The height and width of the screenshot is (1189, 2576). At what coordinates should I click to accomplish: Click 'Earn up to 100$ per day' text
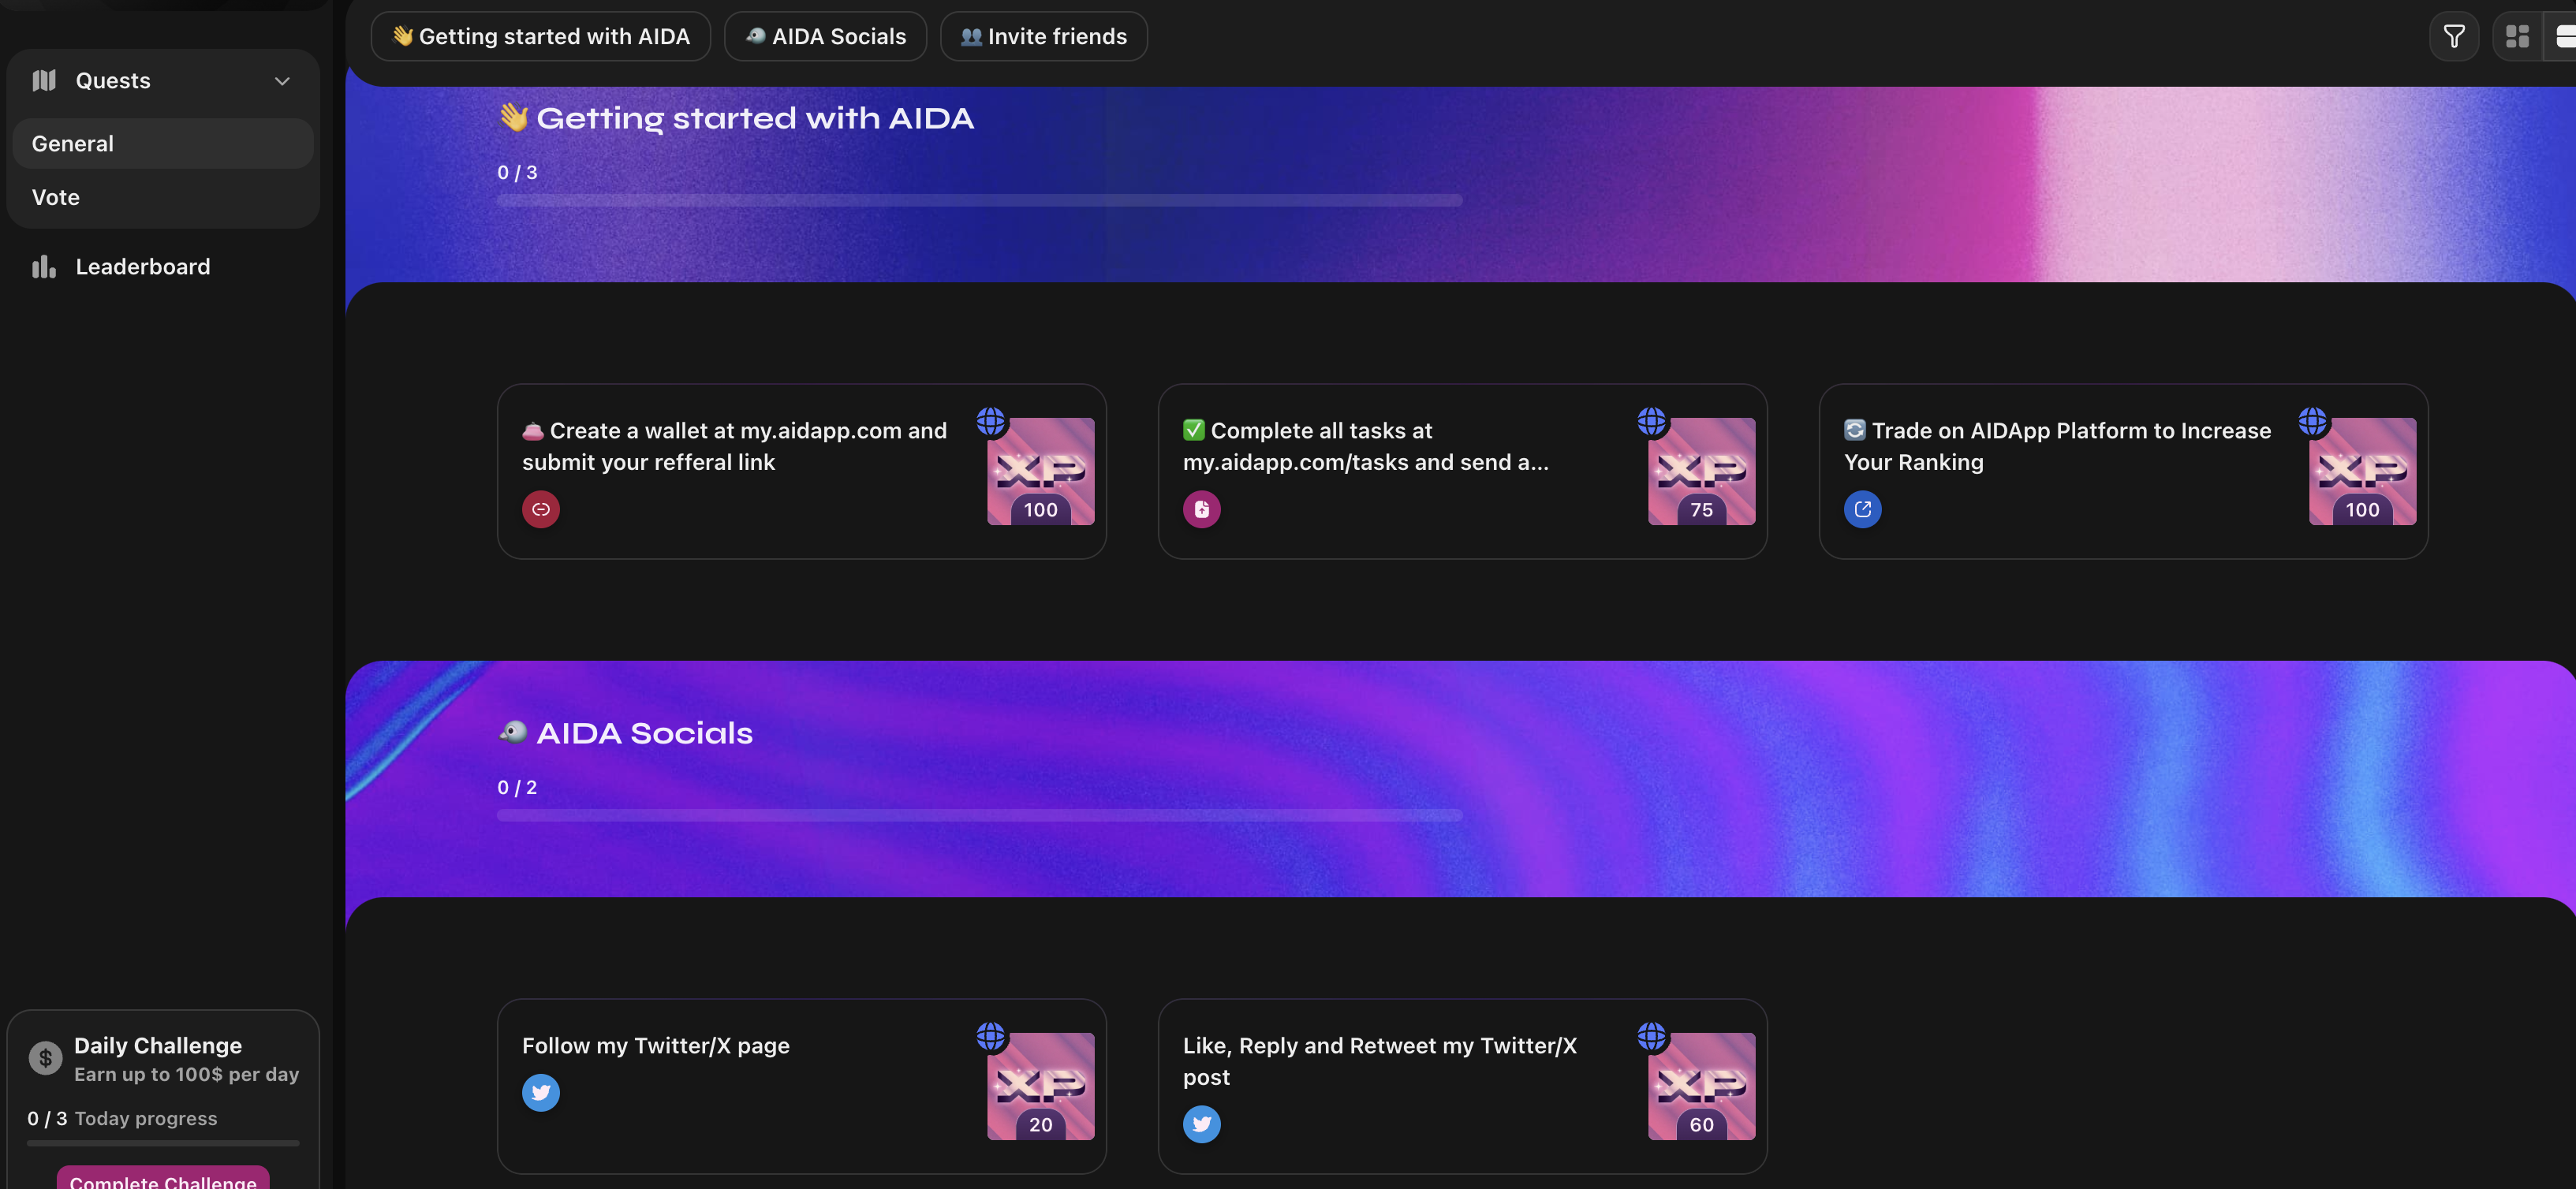pyautogui.click(x=186, y=1074)
